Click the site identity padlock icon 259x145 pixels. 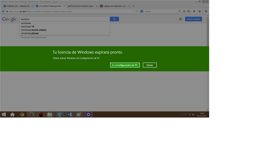(7, 11)
